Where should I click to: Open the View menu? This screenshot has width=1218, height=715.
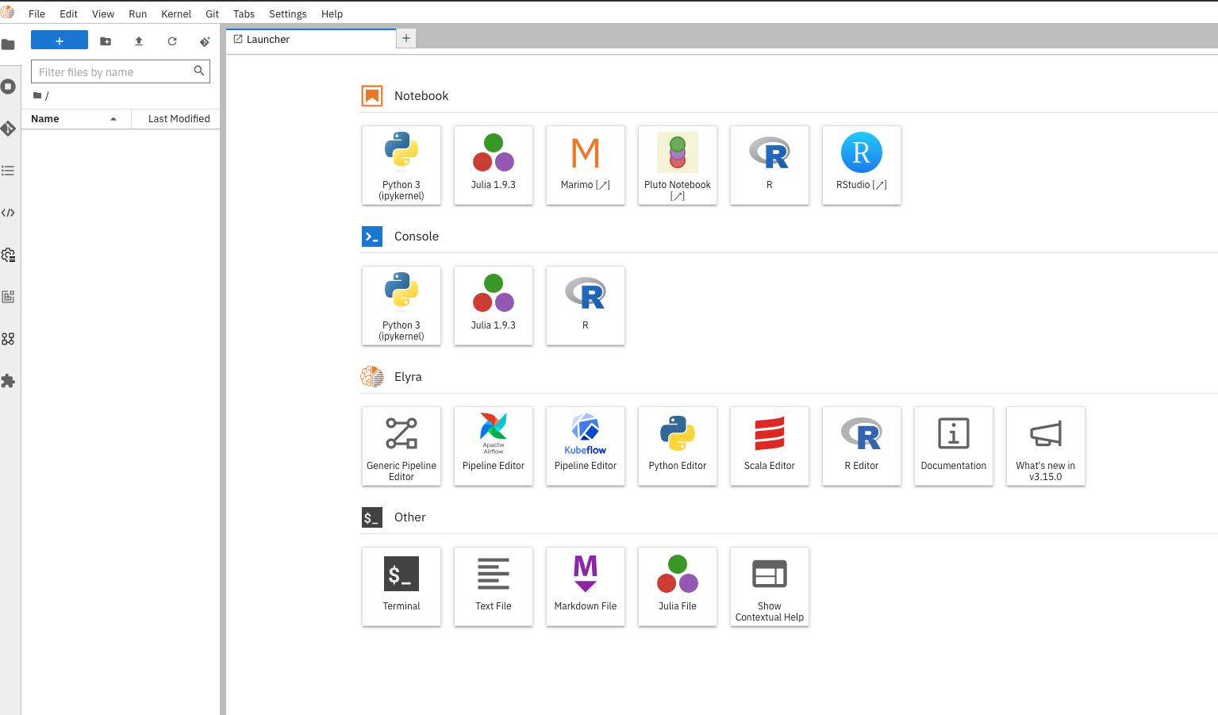point(103,13)
